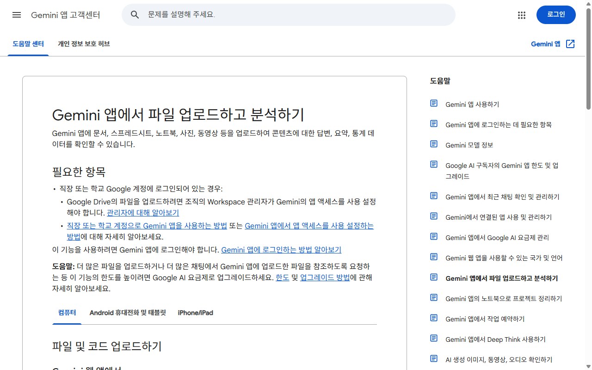Click the blue 로그인 button

click(556, 15)
